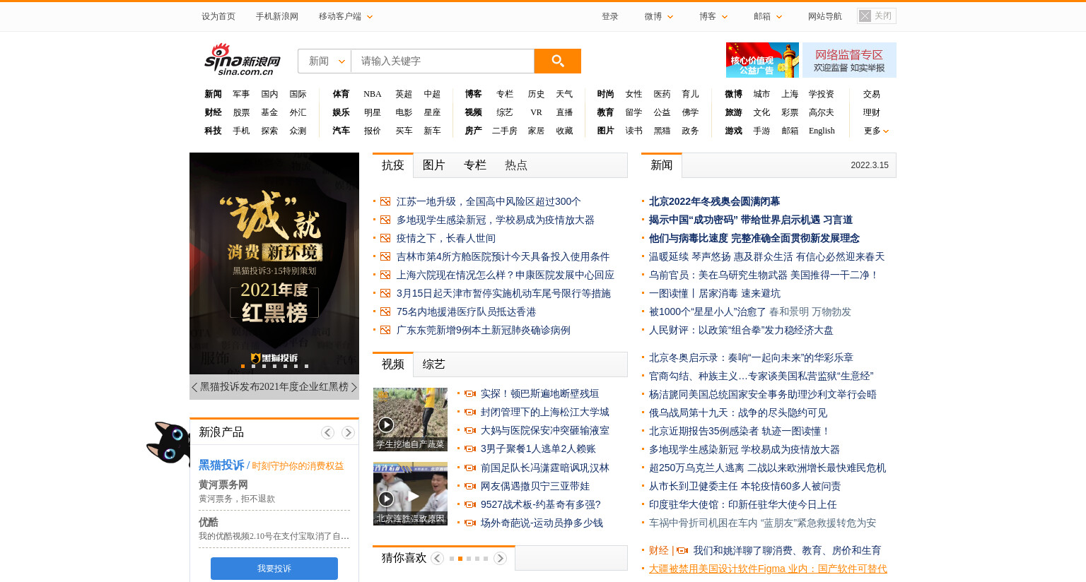Image resolution: width=1086 pixels, height=582 pixels.
Task: Click video icon beside 实探！顿巴斯遍地断壁残垣
Action: (x=470, y=394)
